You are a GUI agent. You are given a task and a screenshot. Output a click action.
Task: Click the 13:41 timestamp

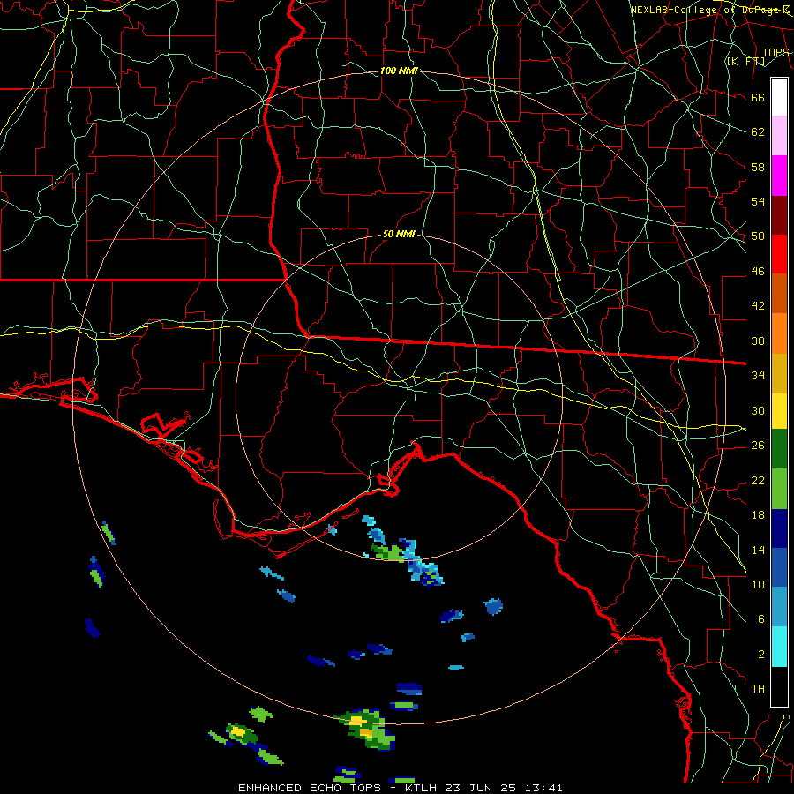pos(543,788)
